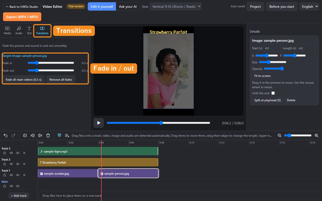The height and width of the screenshot is (201, 322).
Task: Click the Start (s) input field
Action: click(272, 48)
